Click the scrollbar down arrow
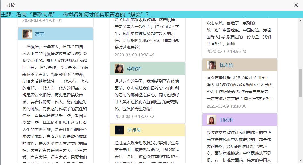The height and width of the screenshot is (165, 303). (300, 161)
